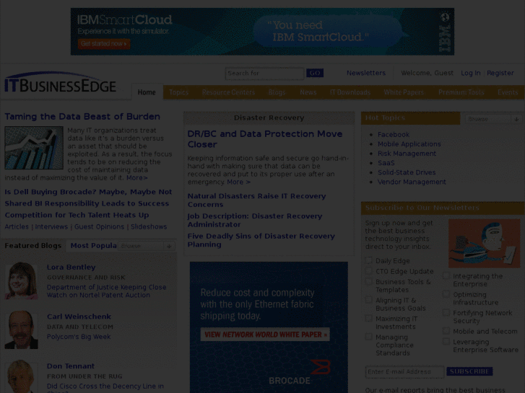
Task: Open the Hot Topics Browse dropdown
Action: [x=493, y=119]
